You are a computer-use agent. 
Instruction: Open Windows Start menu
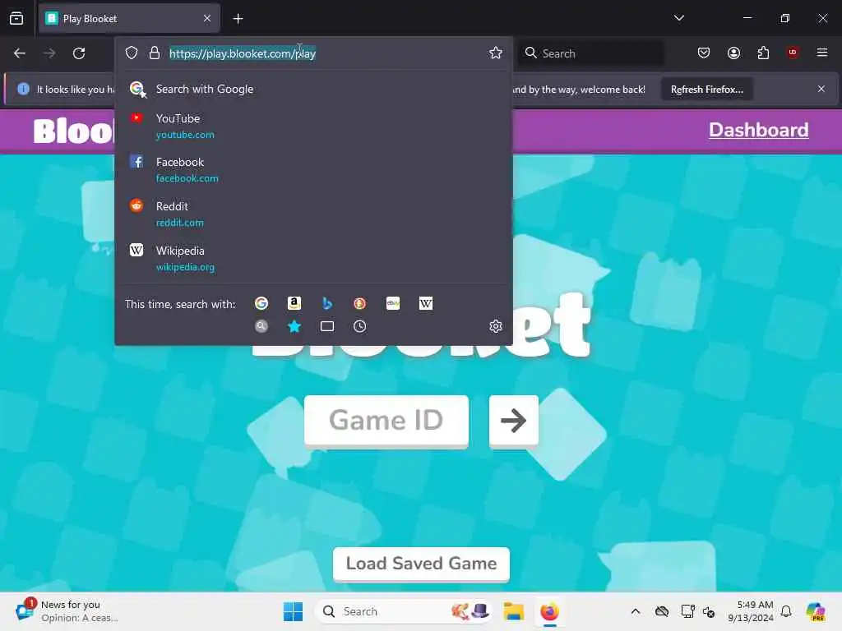[x=294, y=611]
